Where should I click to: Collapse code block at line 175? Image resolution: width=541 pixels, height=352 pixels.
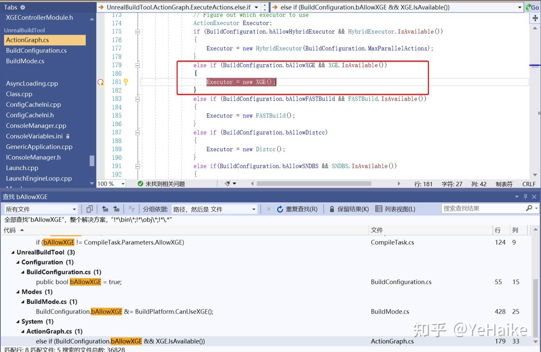tap(137, 32)
